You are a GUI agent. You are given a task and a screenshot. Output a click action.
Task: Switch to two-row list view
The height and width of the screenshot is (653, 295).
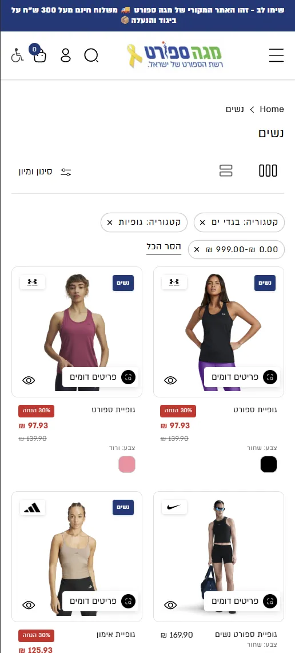click(x=226, y=171)
